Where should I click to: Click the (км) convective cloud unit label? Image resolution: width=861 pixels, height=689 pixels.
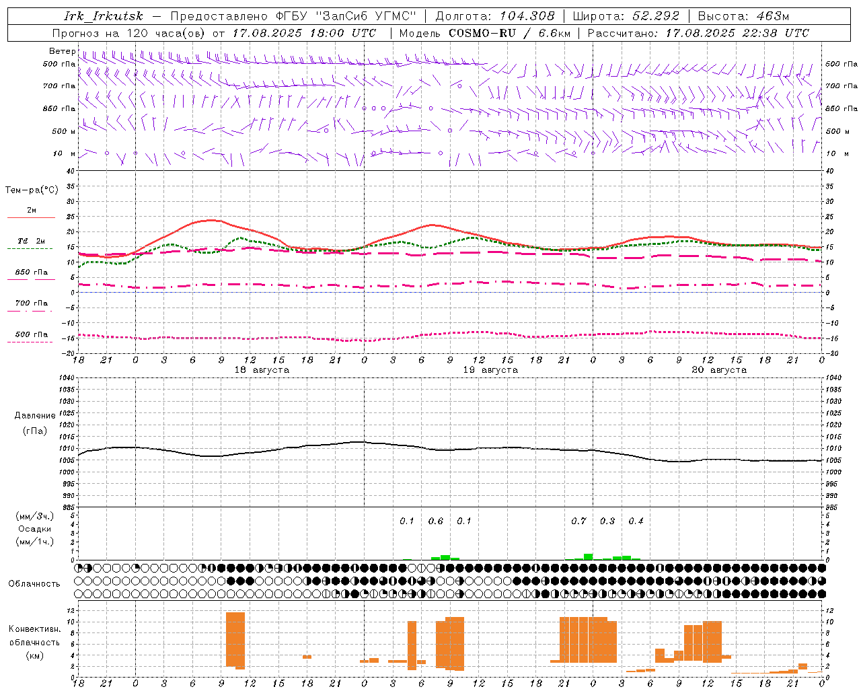tap(34, 656)
